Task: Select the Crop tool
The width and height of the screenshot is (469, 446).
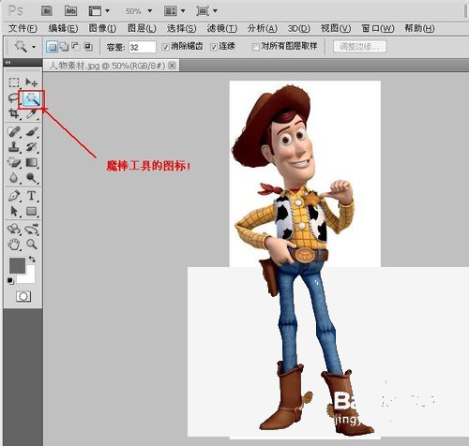Action: (x=14, y=113)
